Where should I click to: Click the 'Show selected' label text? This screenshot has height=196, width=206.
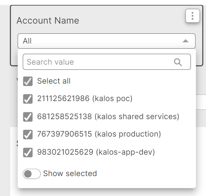click(70, 174)
